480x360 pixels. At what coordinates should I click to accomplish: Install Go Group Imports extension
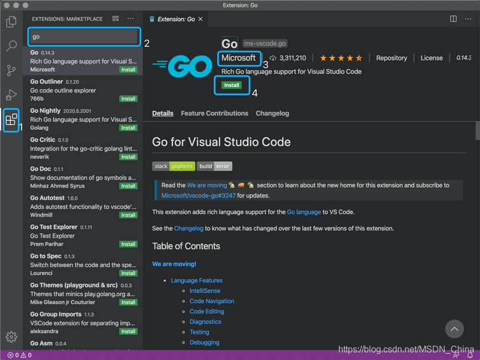[x=128, y=332]
